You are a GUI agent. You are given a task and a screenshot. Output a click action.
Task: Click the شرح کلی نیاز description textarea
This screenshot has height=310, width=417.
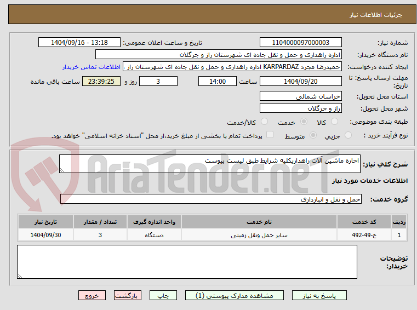coord(209,164)
